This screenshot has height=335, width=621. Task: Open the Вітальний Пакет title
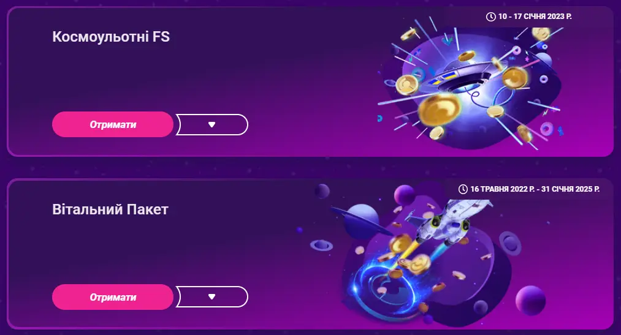pyautogui.click(x=110, y=209)
